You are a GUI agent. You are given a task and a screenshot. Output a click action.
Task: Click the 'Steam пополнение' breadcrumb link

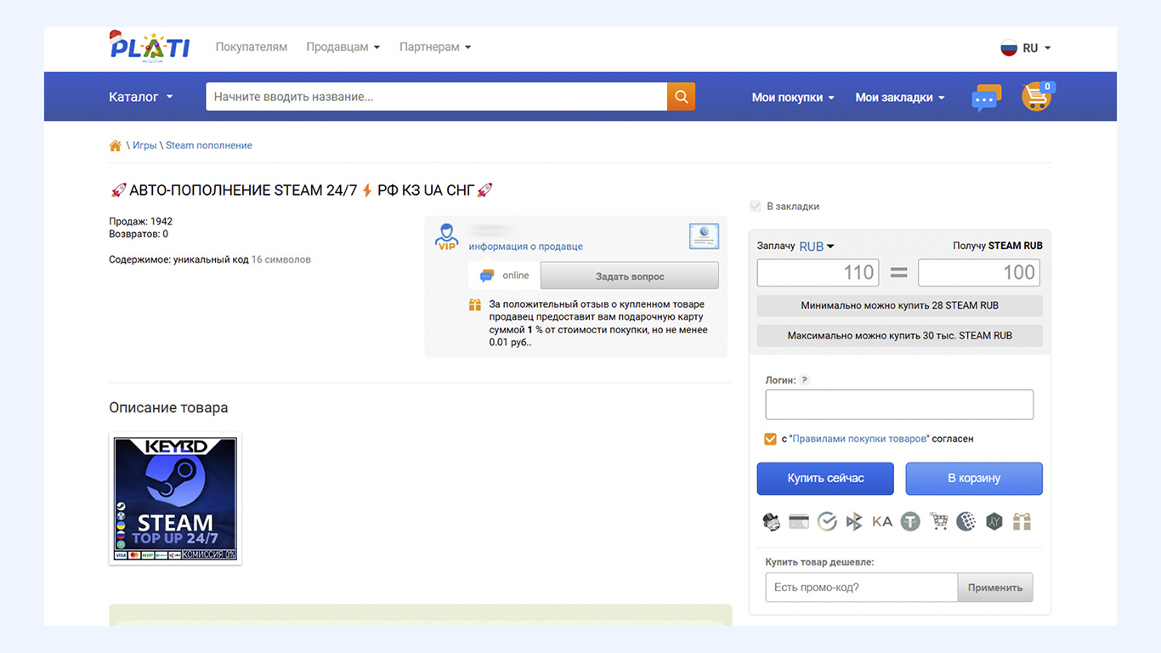[x=209, y=145]
